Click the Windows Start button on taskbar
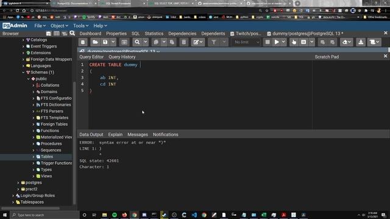This screenshot has width=390, height=219. point(5,215)
